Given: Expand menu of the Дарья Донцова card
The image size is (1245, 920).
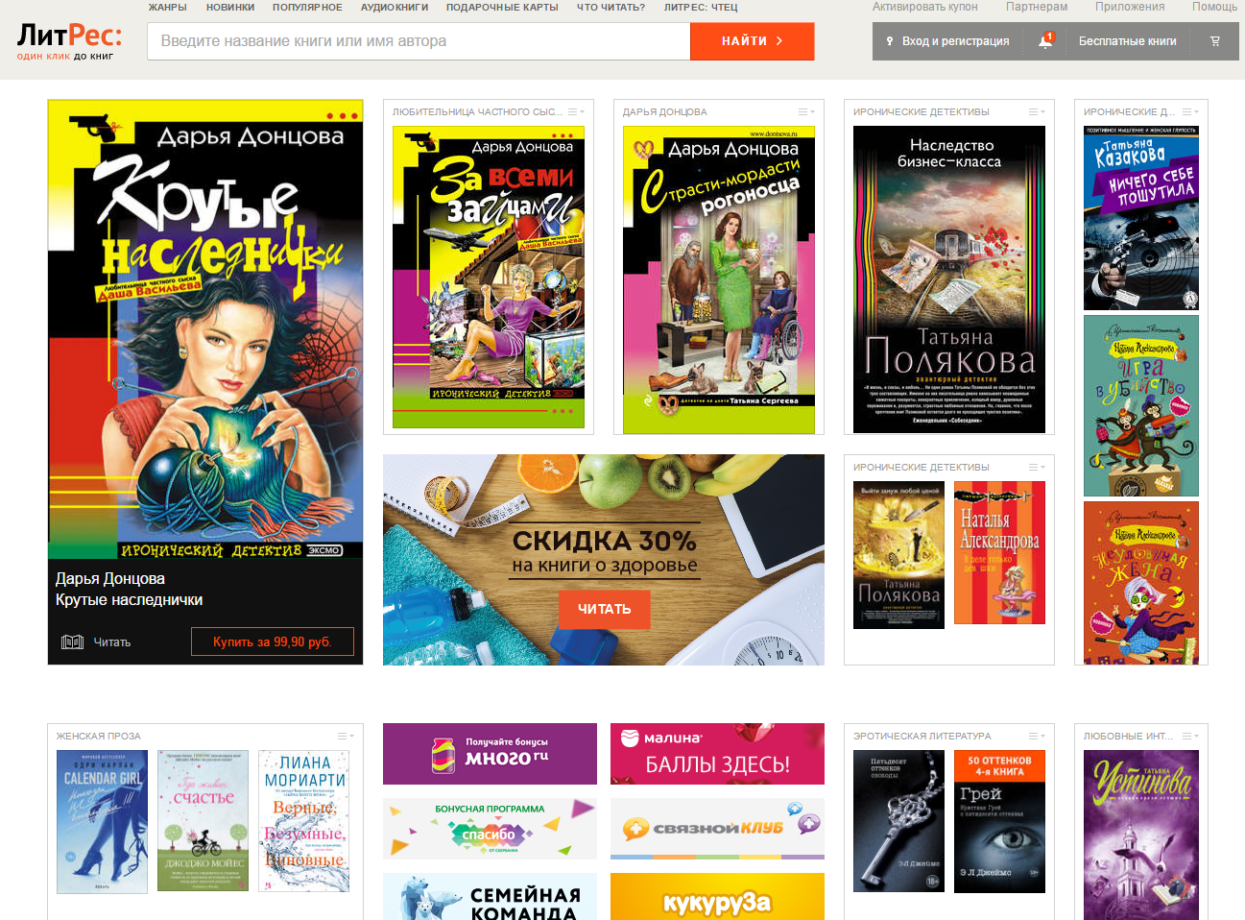Looking at the screenshot, I should [806, 112].
